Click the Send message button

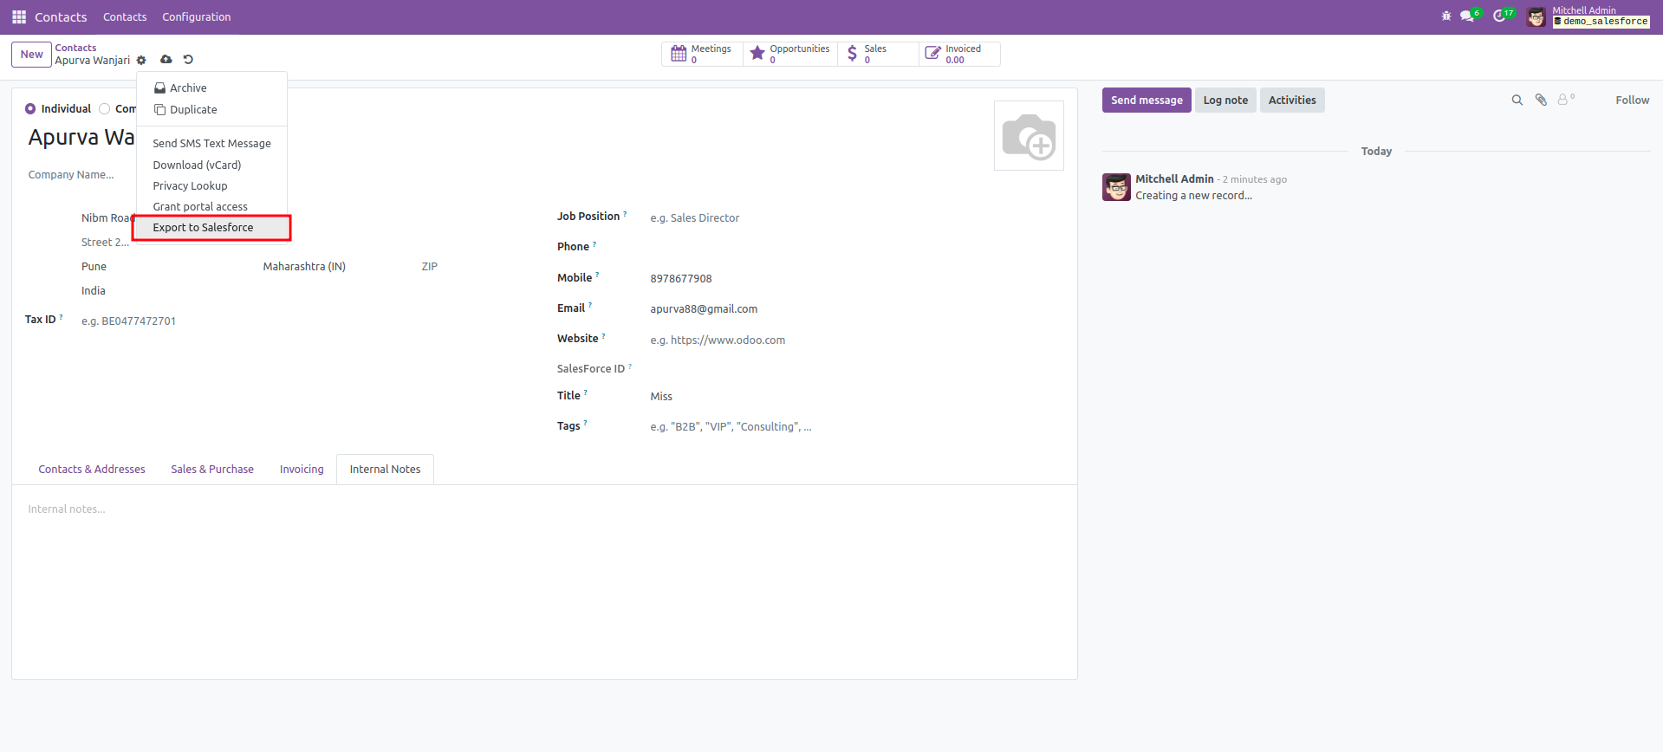point(1147,100)
